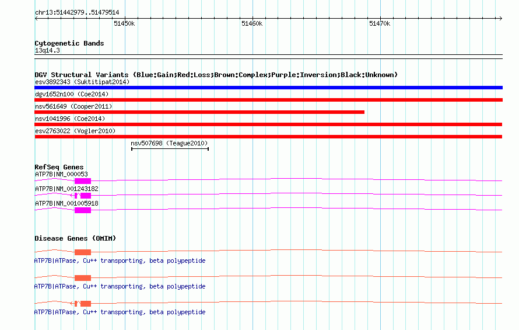Viewport: 519px width, 330px height.
Task: Click the 51450k ruler marker
Action: click(x=124, y=23)
